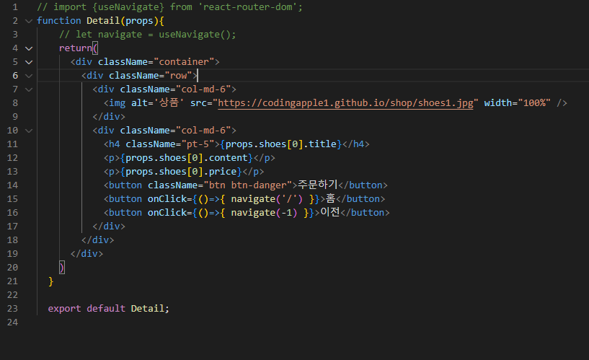Viewport: 589px width, 360px height.
Task: Click props.shoes[0].price expression
Action: [181, 172]
